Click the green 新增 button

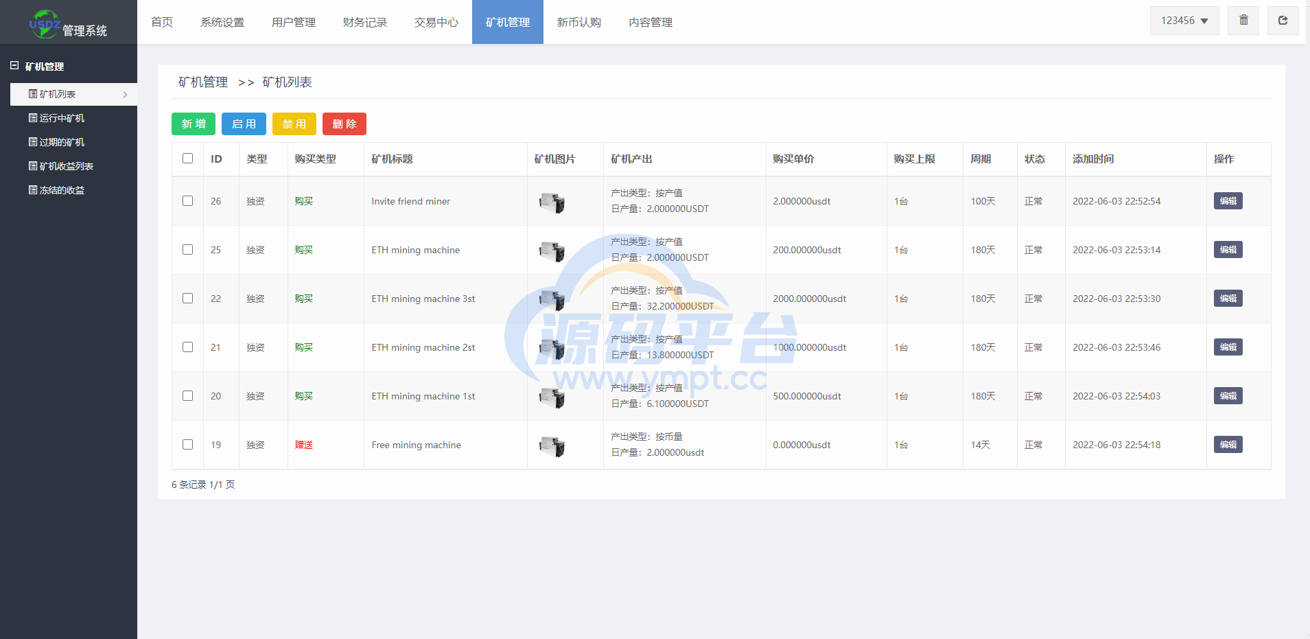pyautogui.click(x=194, y=124)
